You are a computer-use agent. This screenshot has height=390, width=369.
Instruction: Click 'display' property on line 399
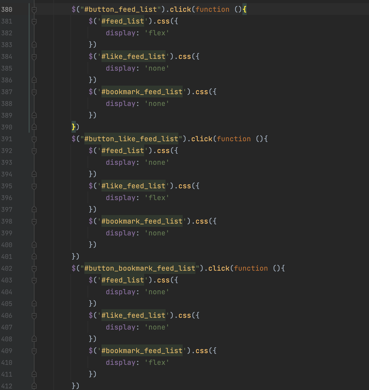tap(121, 233)
